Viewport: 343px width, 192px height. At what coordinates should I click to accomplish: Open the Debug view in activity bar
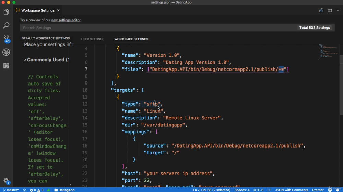point(6,52)
